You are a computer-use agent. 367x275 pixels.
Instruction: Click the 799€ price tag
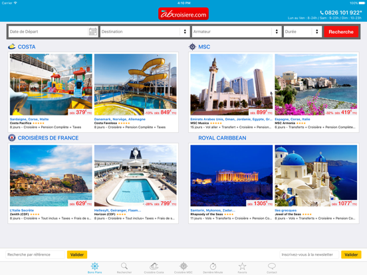160,203
